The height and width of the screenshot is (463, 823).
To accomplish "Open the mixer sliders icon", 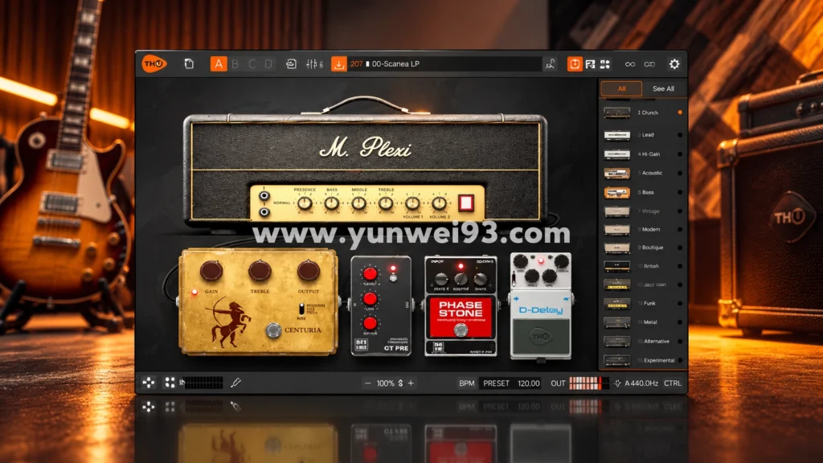I will [x=314, y=64].
